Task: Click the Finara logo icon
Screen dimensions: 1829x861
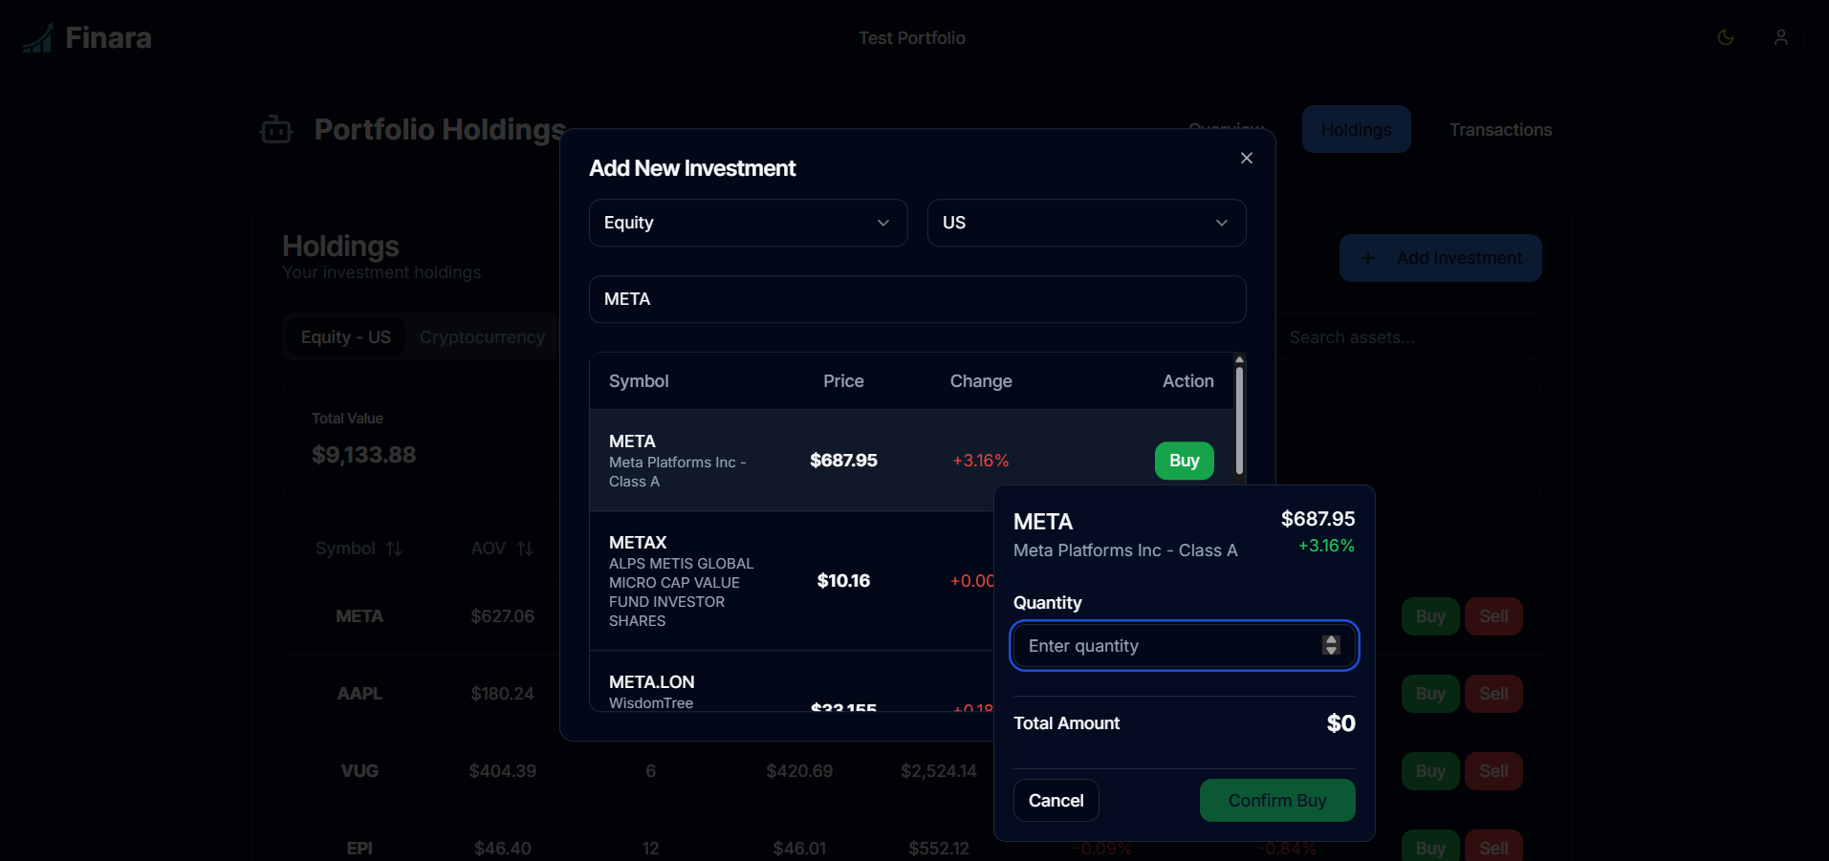Action: [x=37, y=38]
